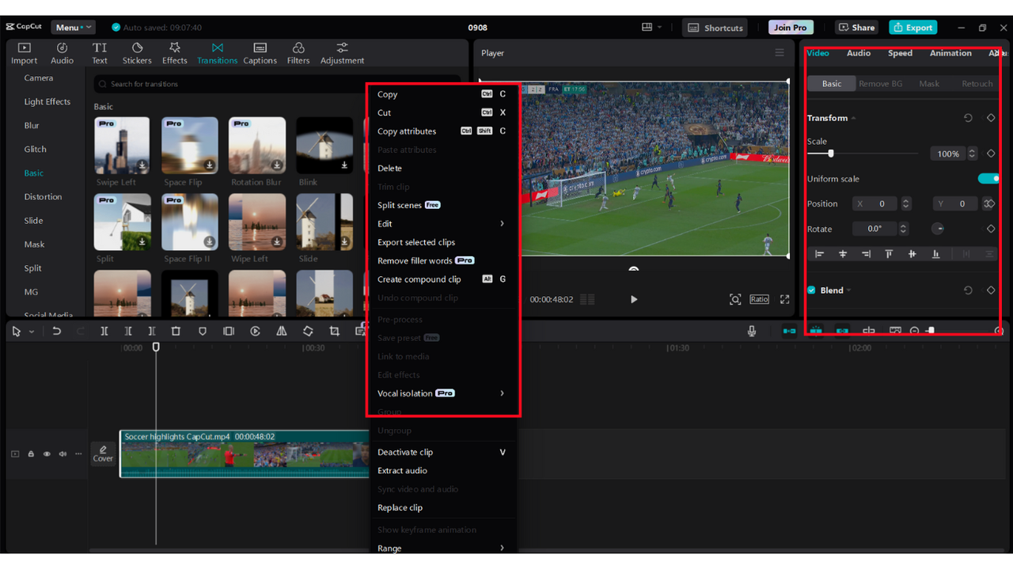The image size is (1013, 569).
Task: Click the player fullscreen icon
Action: click(785, 299)
